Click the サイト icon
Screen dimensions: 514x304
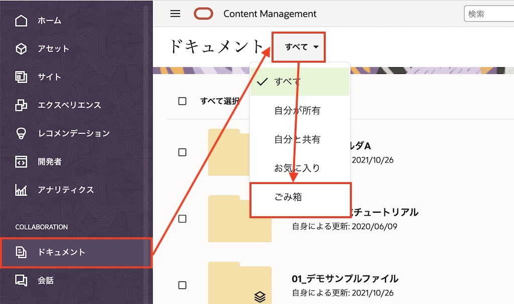pos(21,77)
